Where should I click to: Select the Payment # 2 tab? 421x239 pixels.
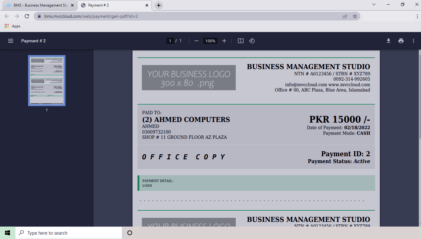pos(112,5)
